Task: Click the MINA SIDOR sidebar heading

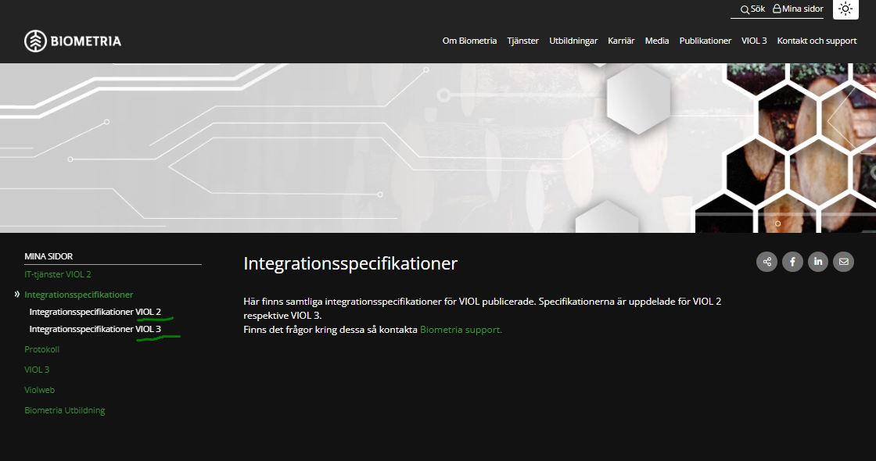Action: point(48,256)
